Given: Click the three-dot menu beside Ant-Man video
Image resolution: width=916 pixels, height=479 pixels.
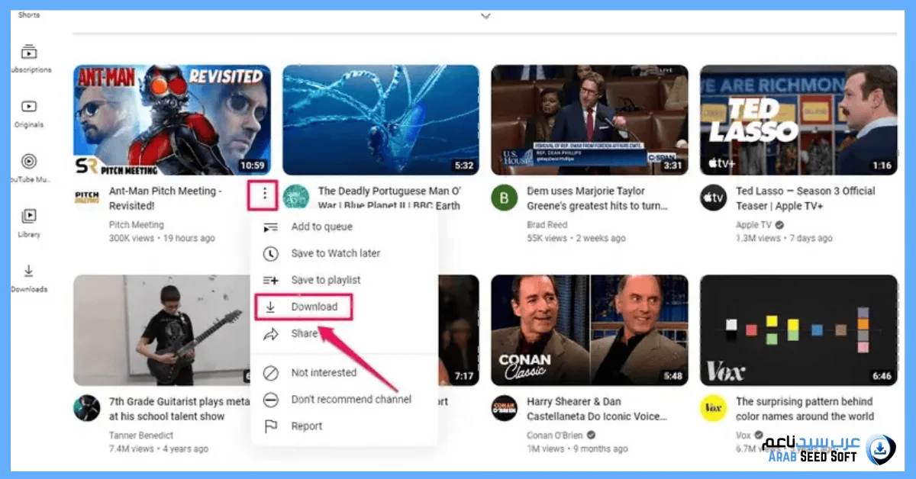Looking at the screenshot, I should click(263, 196).
